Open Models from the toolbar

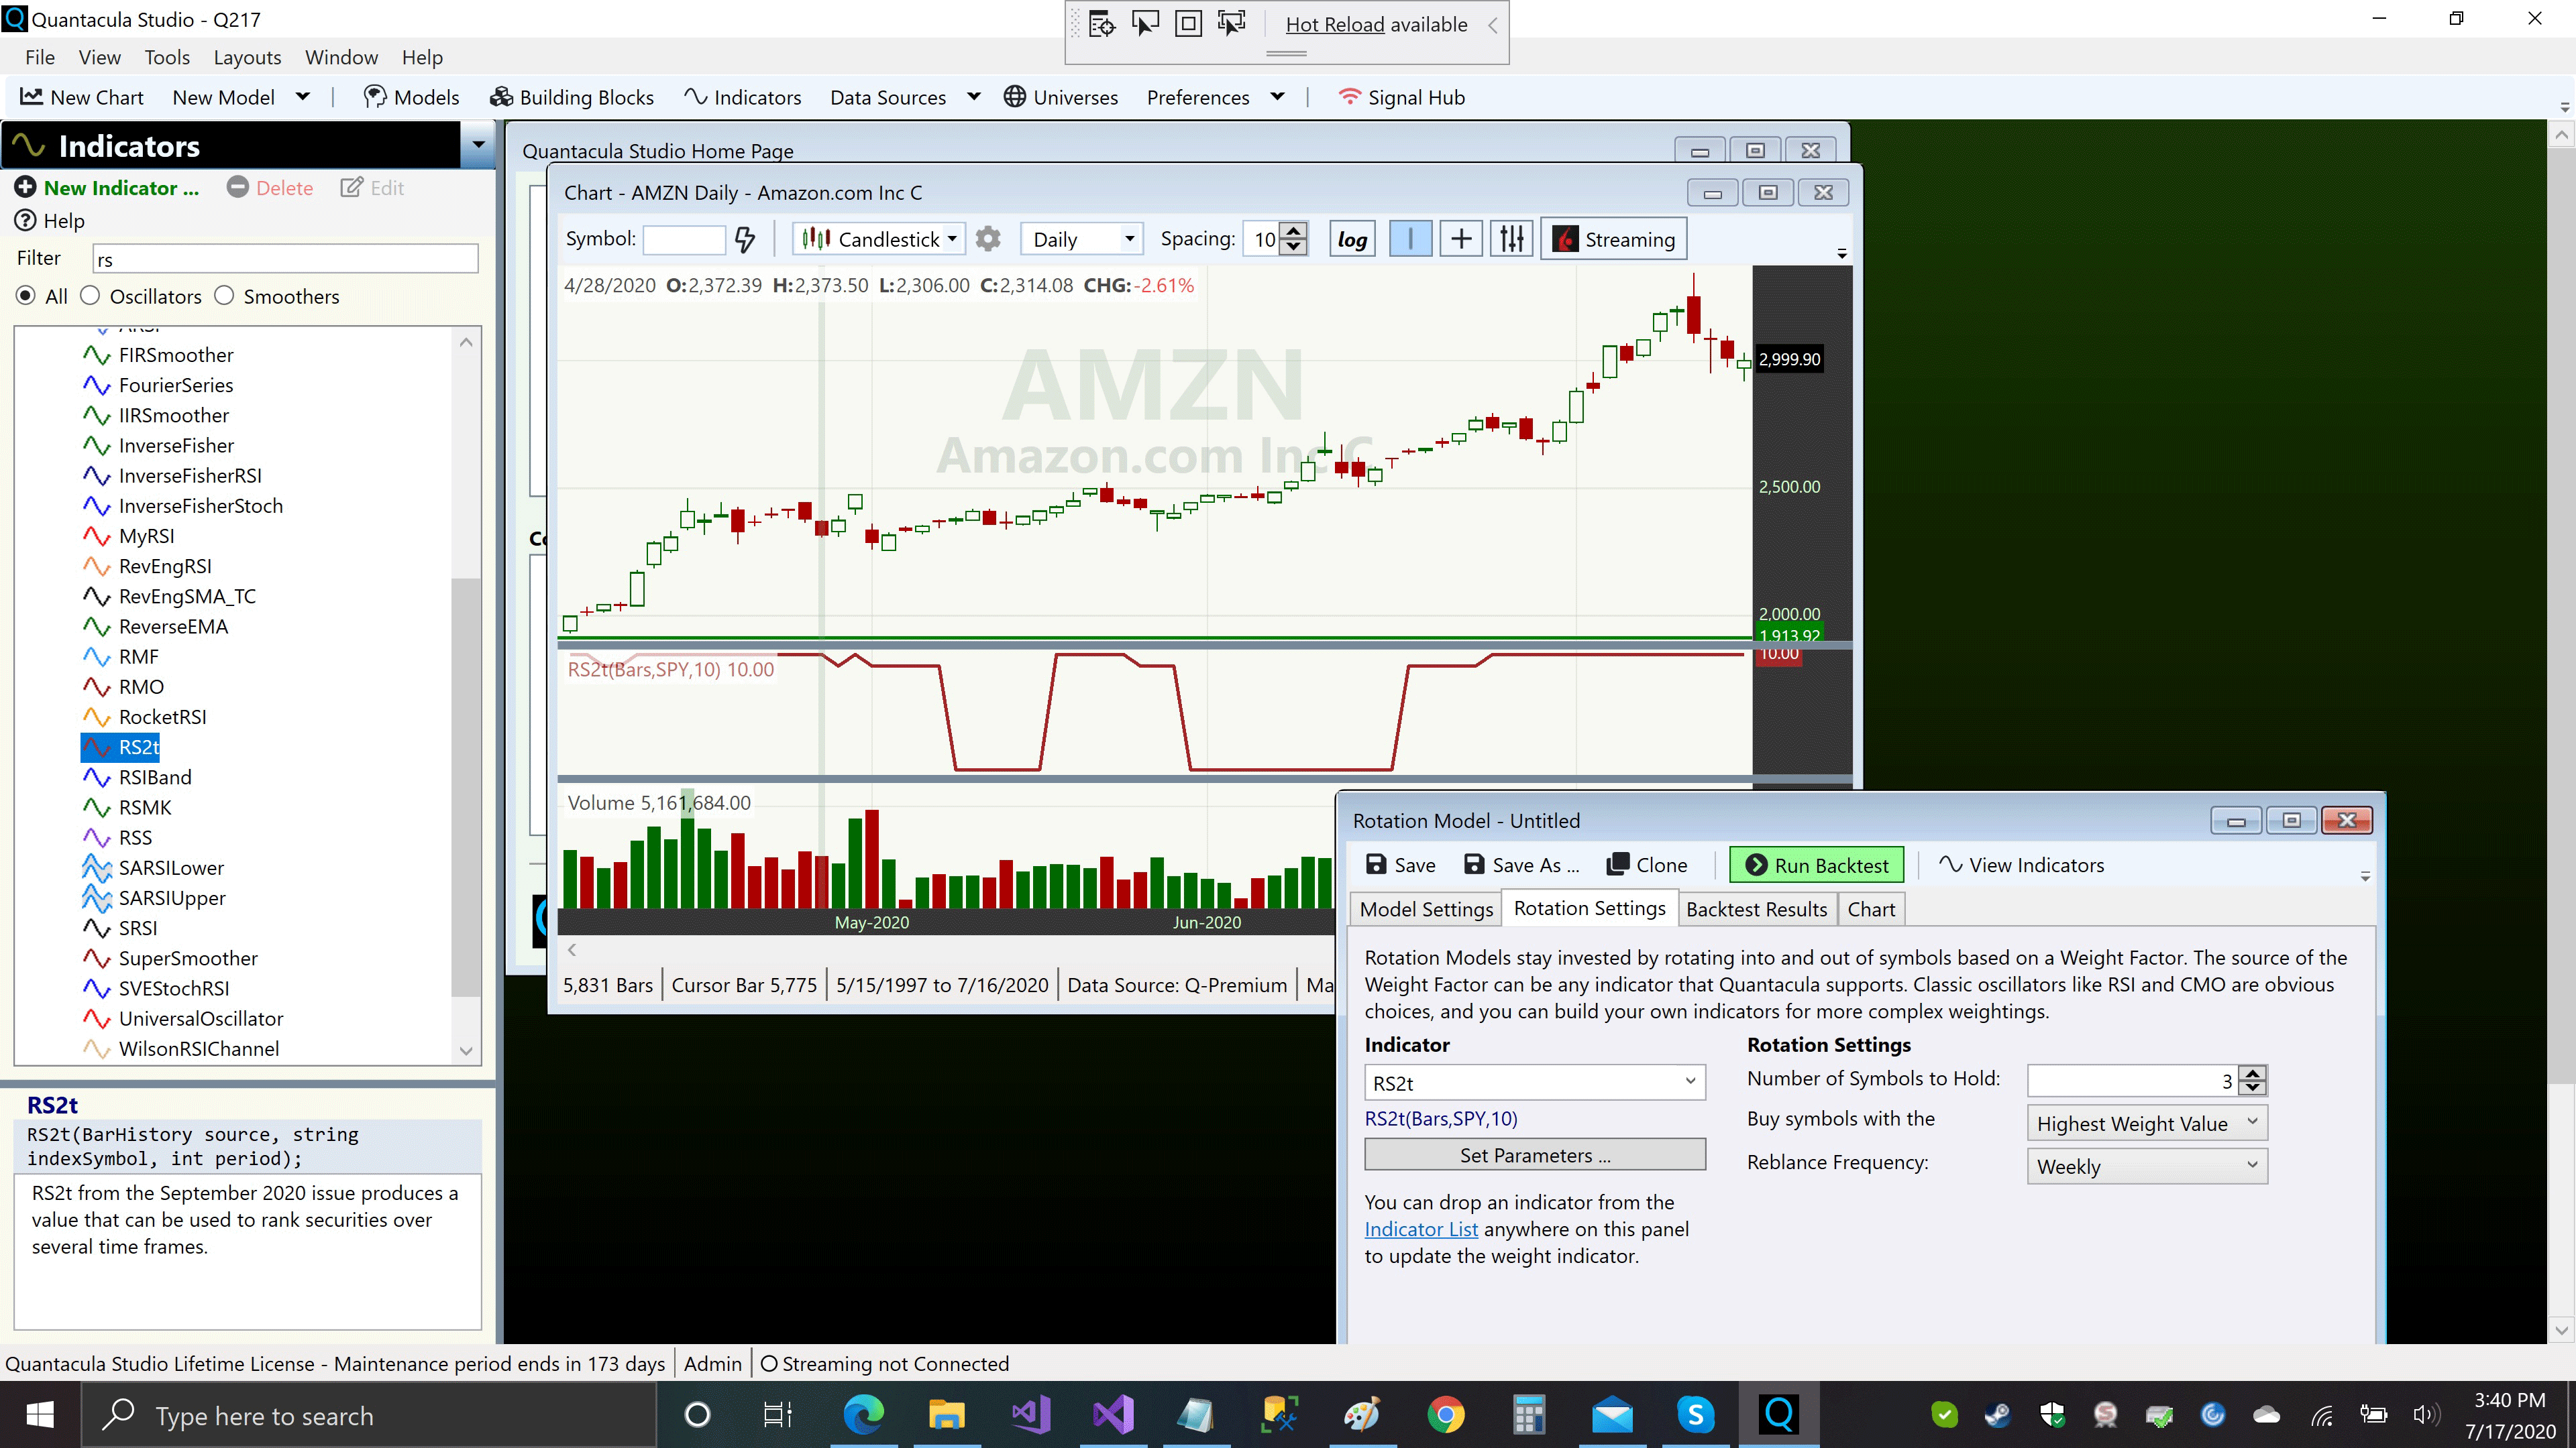411,97
